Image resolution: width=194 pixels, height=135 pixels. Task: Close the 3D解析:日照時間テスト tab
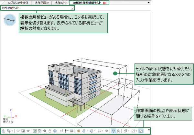pyautogui.click(x=104, y=3)
